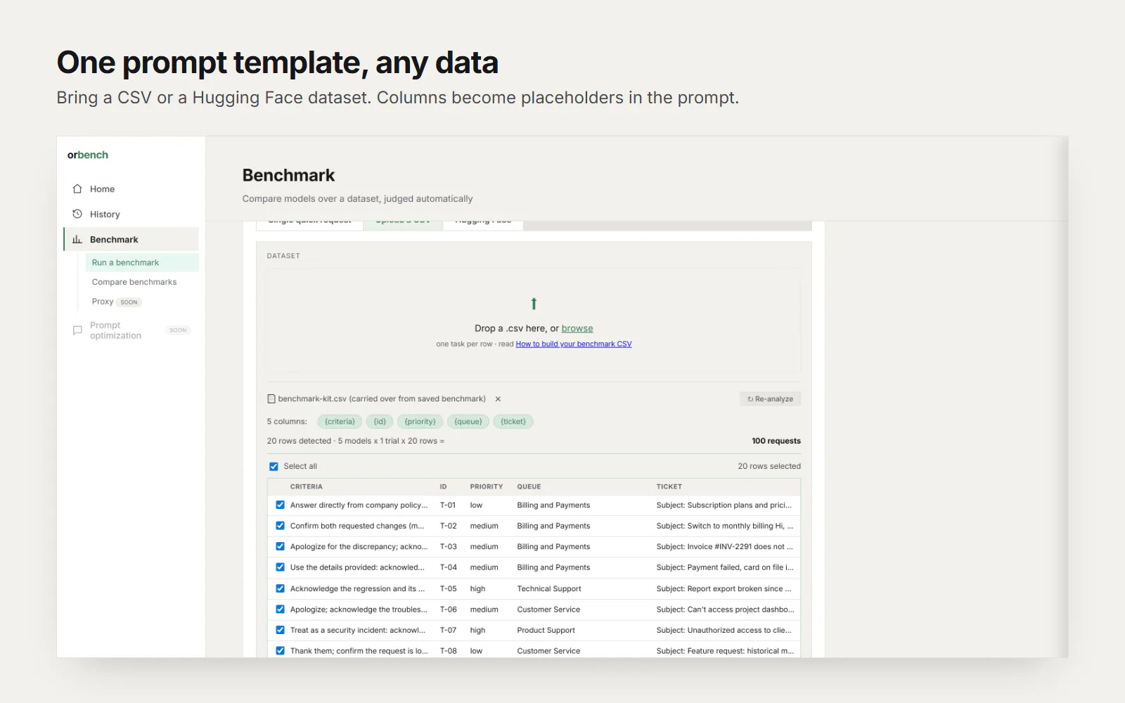Click 'Subject: Payment failed, card on file' cell
The width and height of the screenshot is (1125, 703).
(725, 567)
